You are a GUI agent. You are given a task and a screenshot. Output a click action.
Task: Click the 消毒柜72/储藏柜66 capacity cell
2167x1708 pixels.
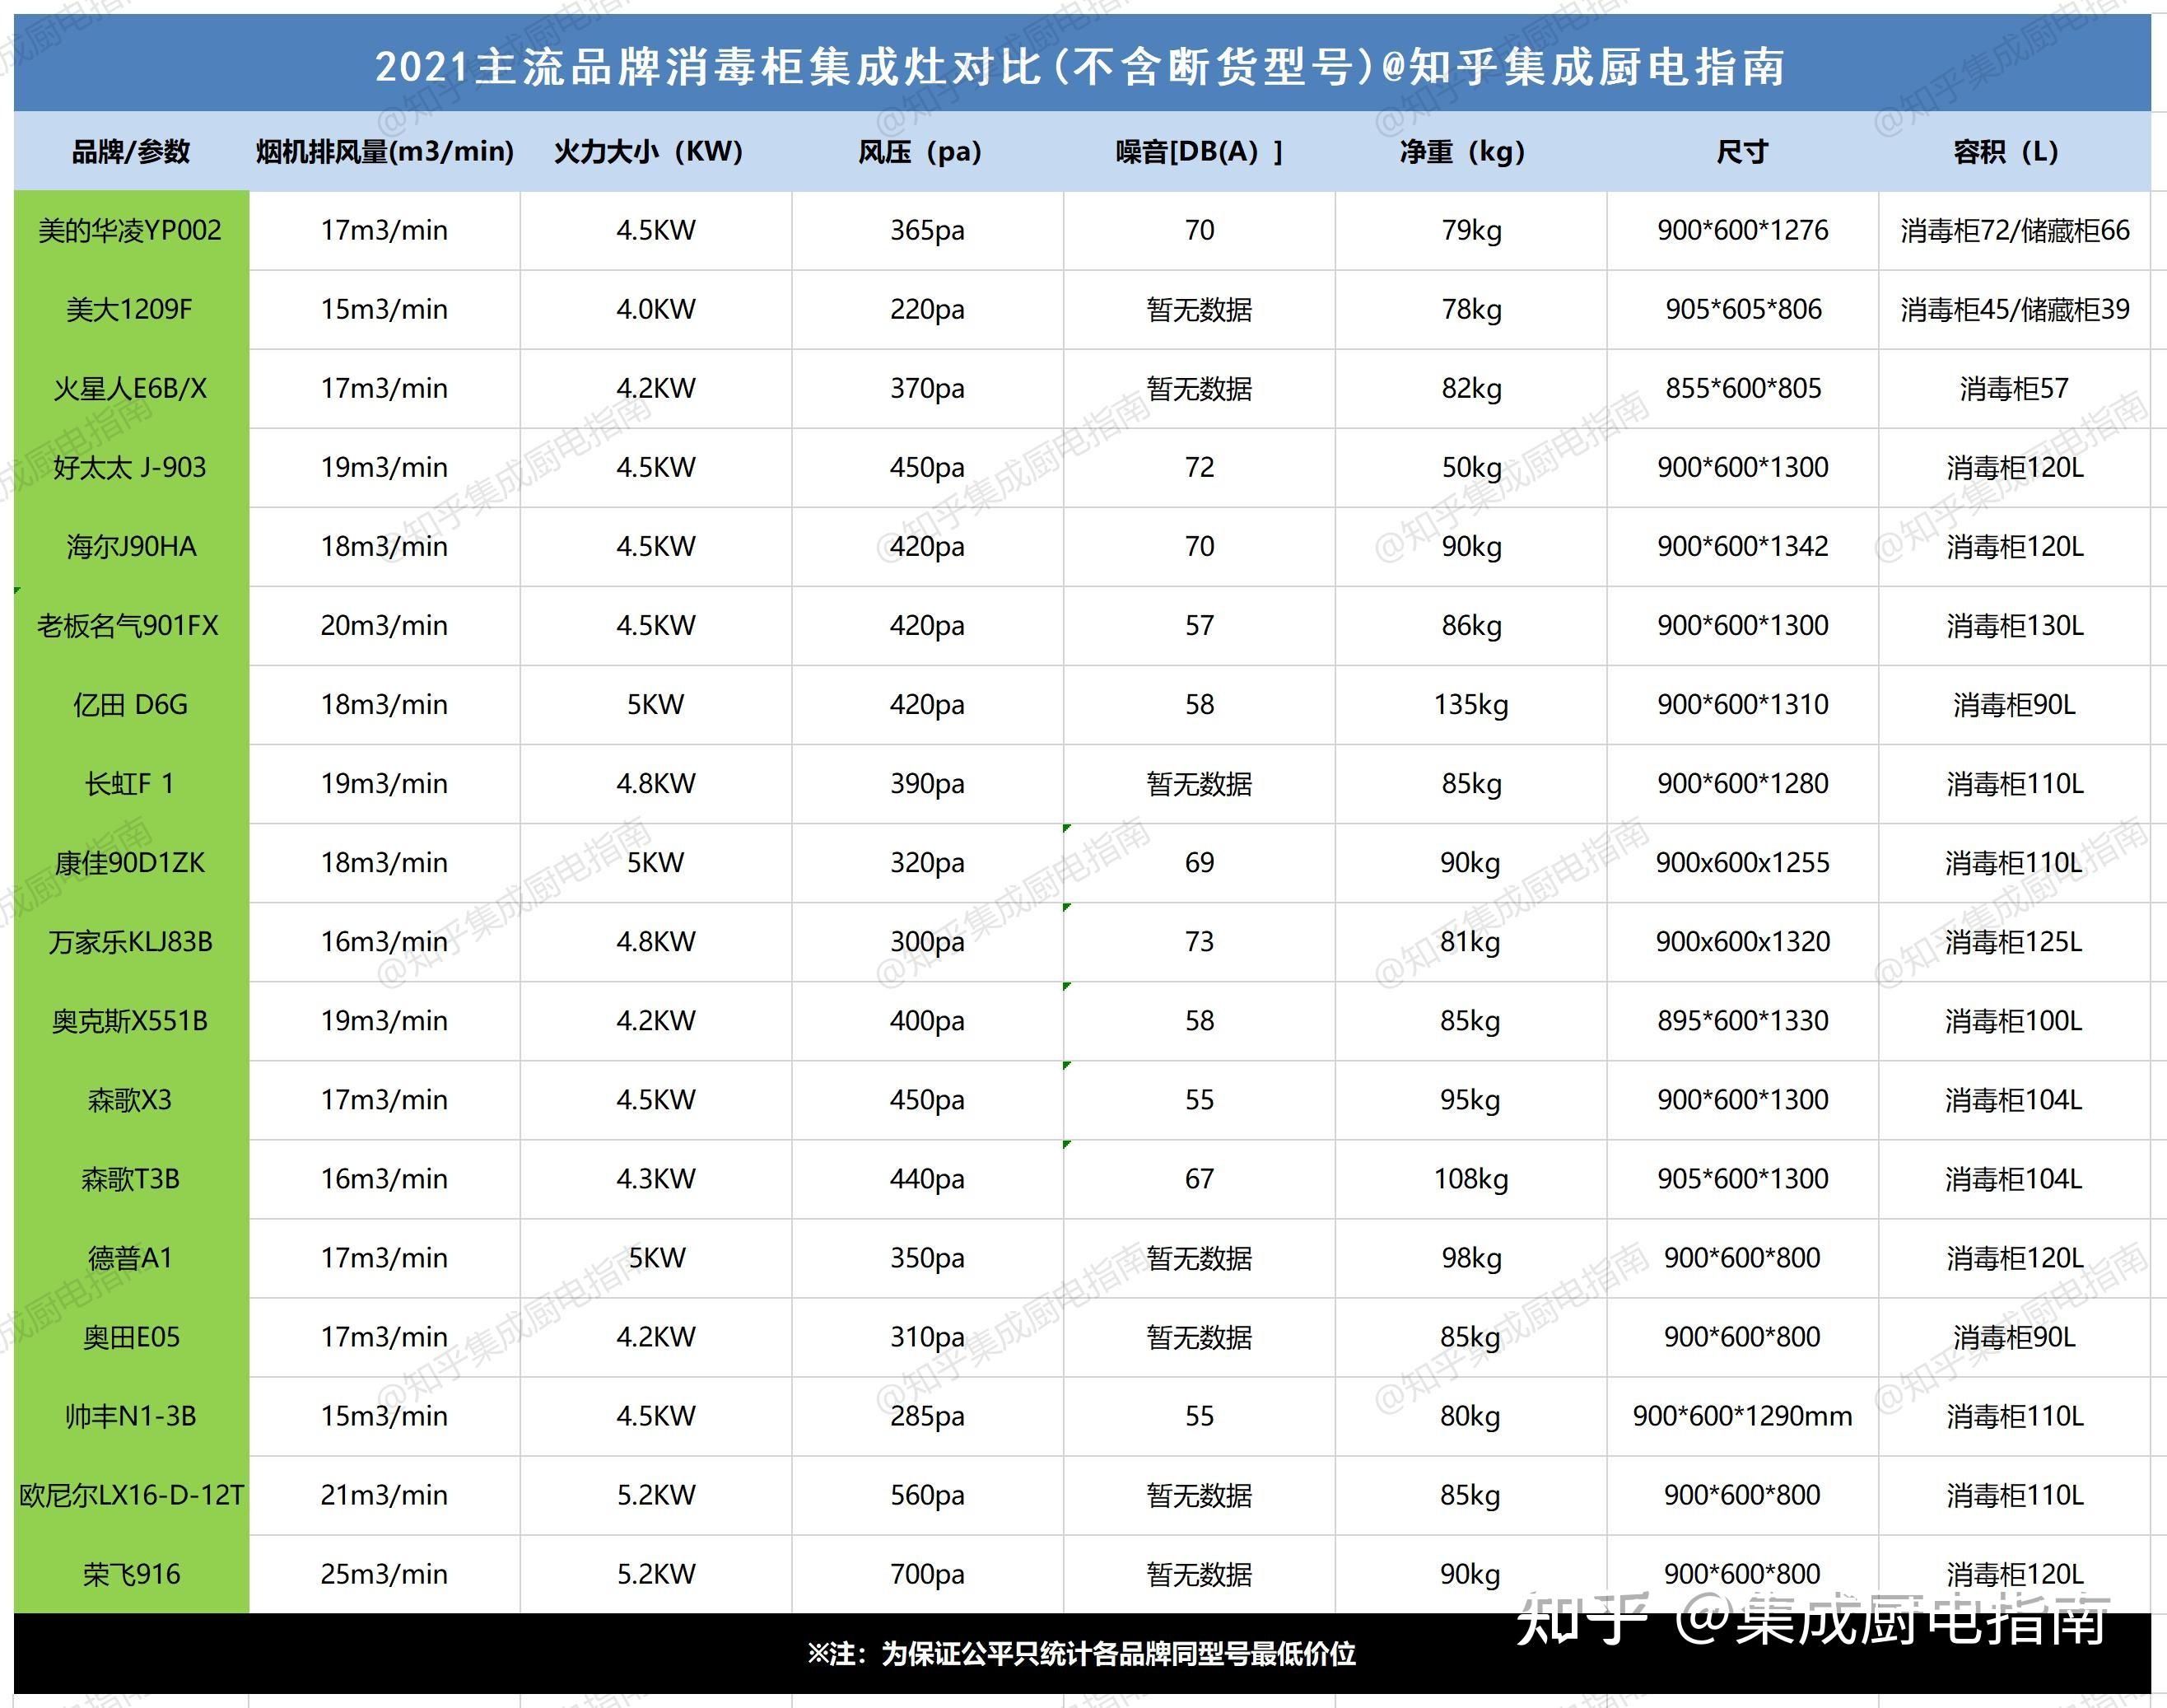click(x=2015, y=230)
